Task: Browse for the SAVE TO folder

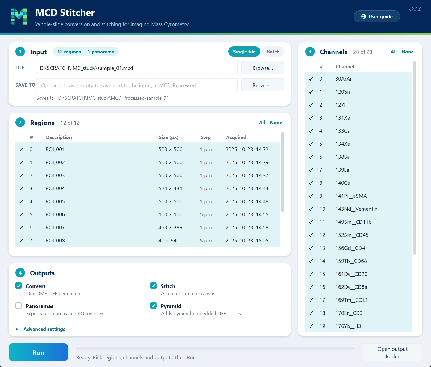Action: 263,85
